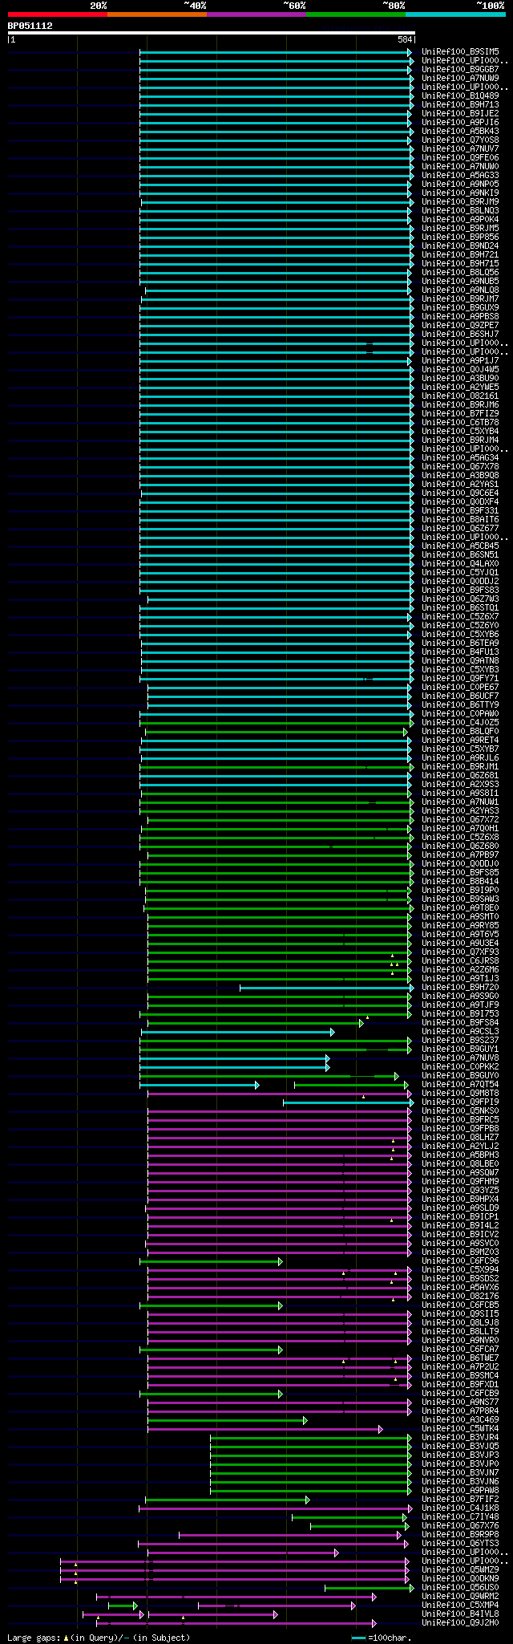Select hit label UniRef100_Q9FY71

click(x=460, y=679)
